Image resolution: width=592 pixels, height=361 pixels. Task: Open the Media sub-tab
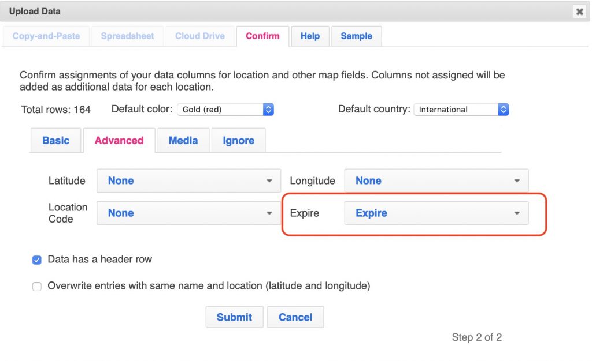click(183, 140)
